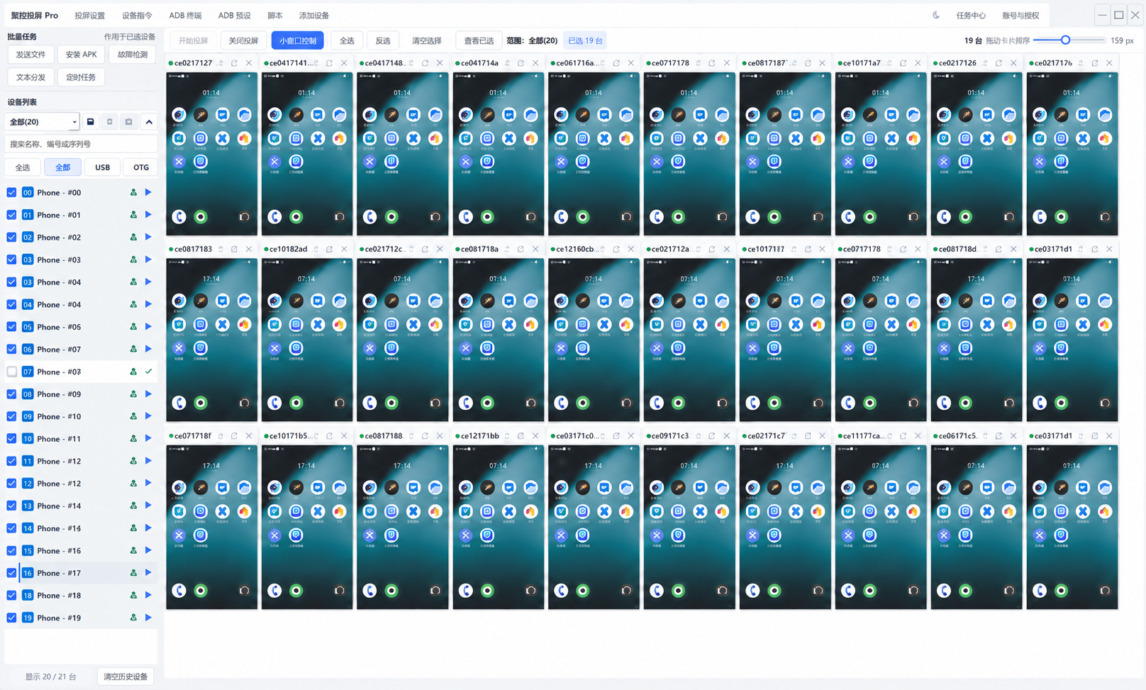Screen dimensions: 1146x690
Task: Close the ce0217127 device card
Action: (x=249, y=63)
